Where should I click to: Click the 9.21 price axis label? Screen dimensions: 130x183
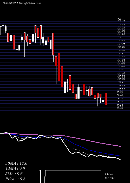point(120,105)
